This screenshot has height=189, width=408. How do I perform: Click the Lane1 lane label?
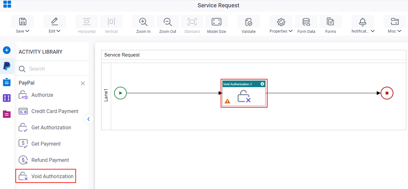click(106, 95)
